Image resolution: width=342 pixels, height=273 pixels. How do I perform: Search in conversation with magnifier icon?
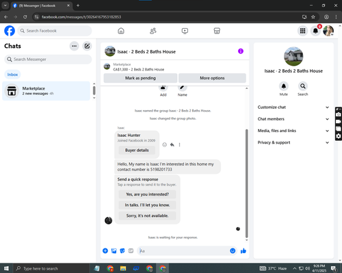[x=303, y=86]
